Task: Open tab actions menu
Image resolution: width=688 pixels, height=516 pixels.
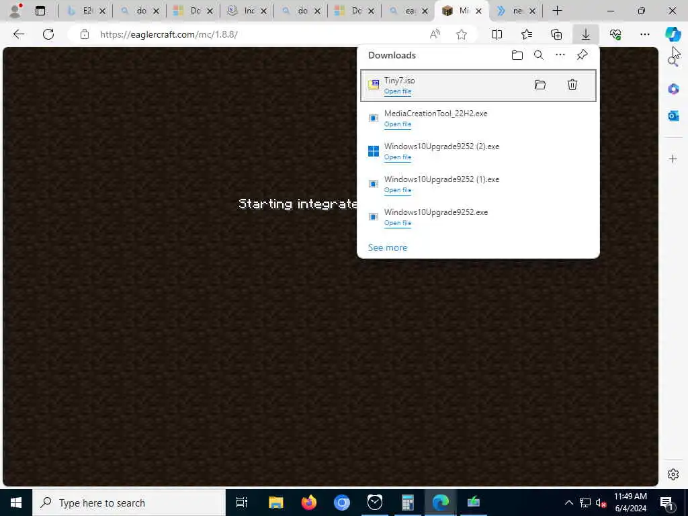Action: (x=40, y=11)
